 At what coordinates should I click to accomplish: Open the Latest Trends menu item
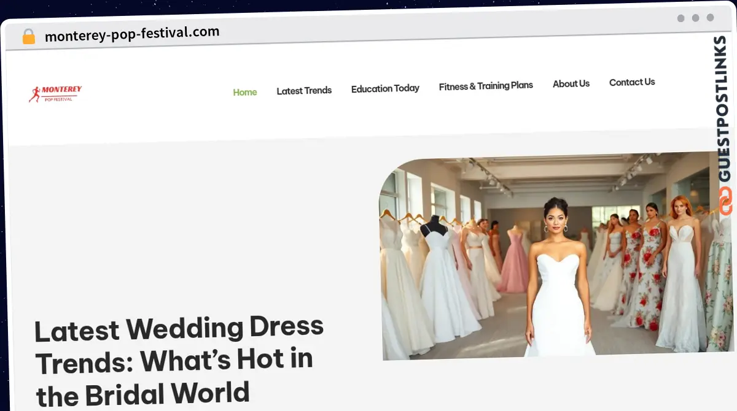pyautogui.click(x=304, y=91)
